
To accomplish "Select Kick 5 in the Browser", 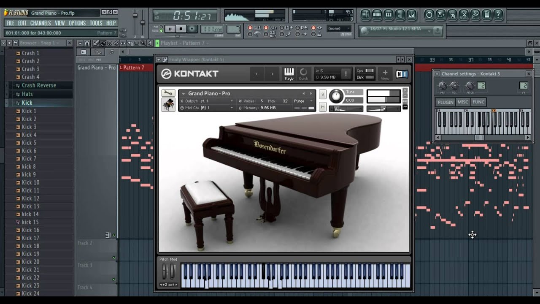I will (x=29, y=143).
